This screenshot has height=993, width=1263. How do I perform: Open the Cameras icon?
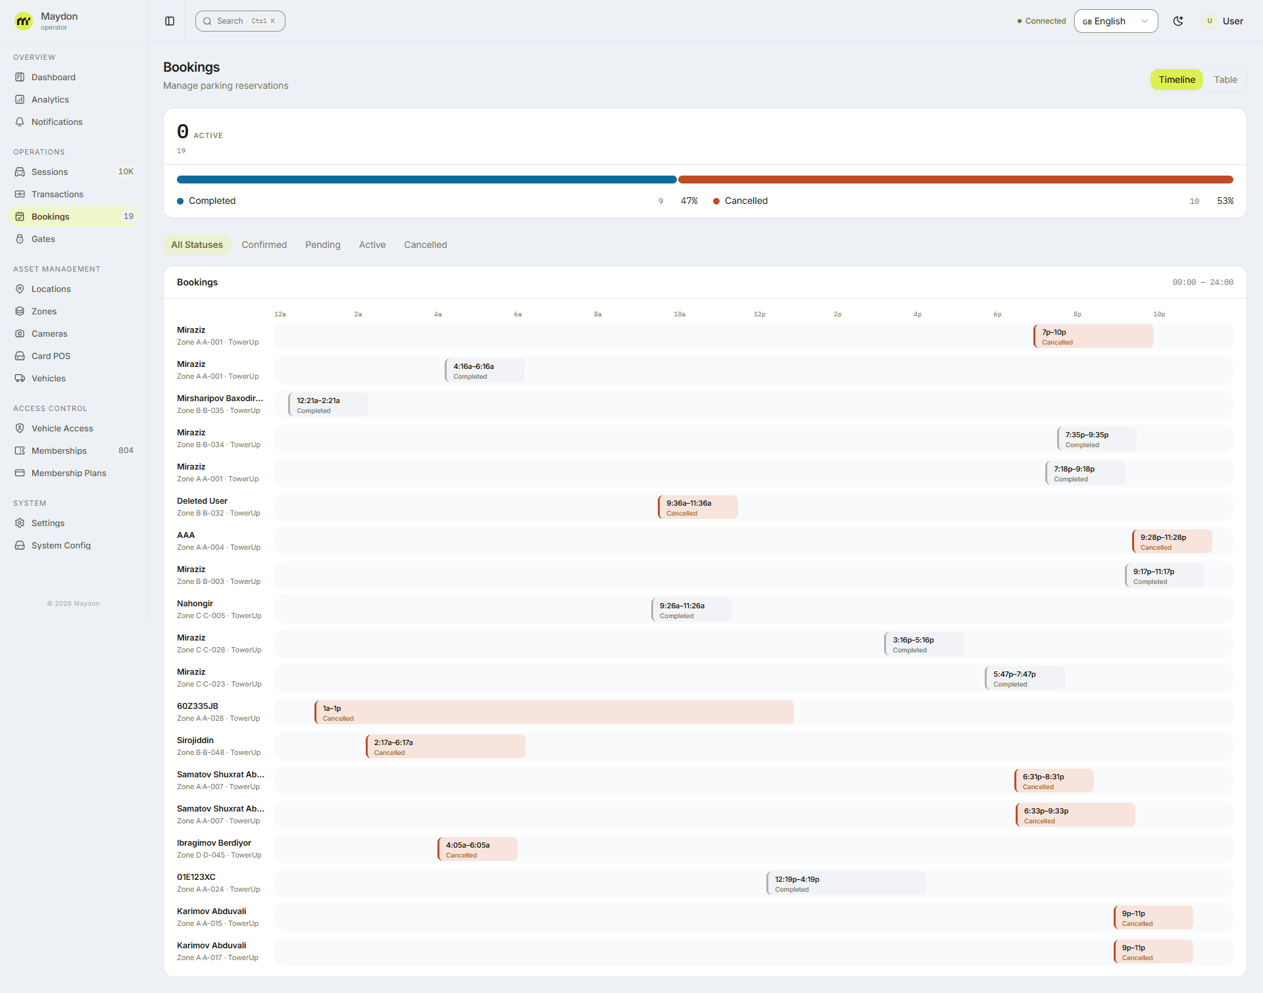(20, 333)
